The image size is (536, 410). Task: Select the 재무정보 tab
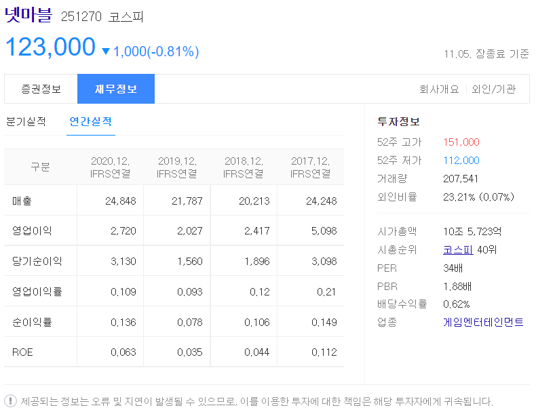pos(116,89)
